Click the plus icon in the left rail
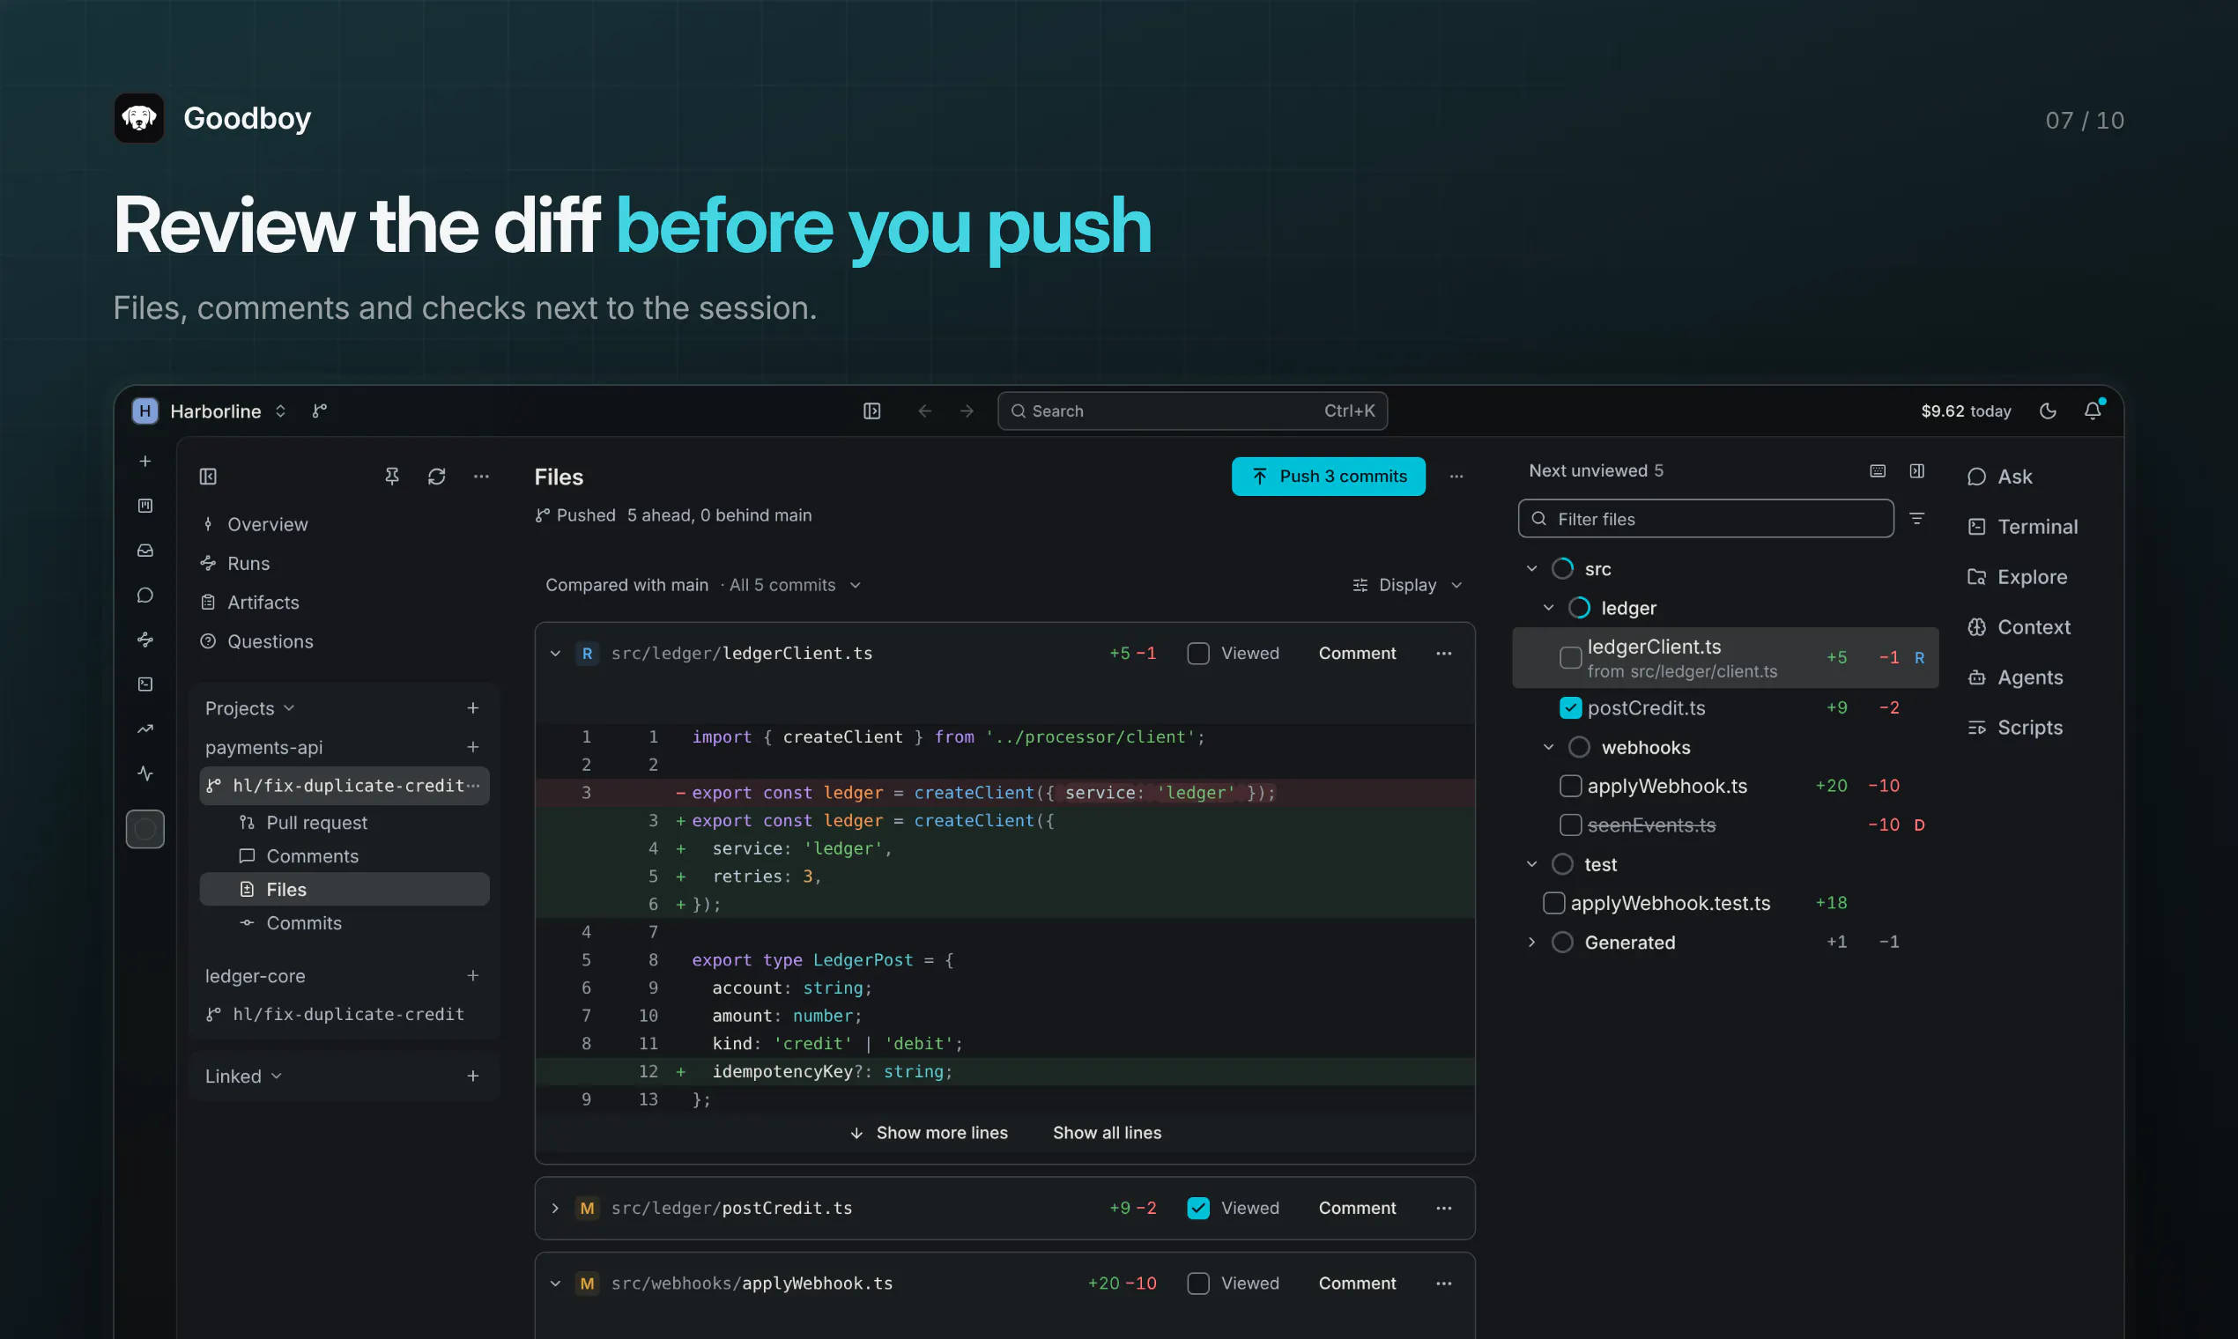The image size is (2238, 1339). pos(145,460)
